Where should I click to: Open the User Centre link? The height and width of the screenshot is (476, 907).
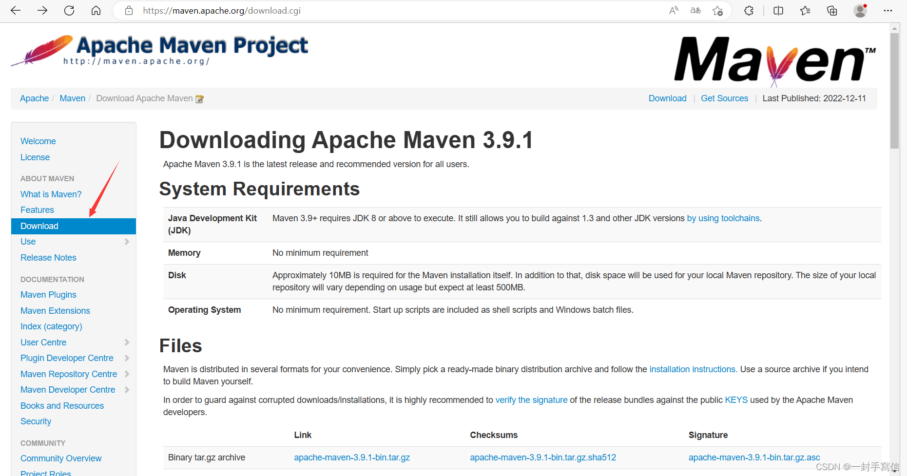(x=43, y=343)
